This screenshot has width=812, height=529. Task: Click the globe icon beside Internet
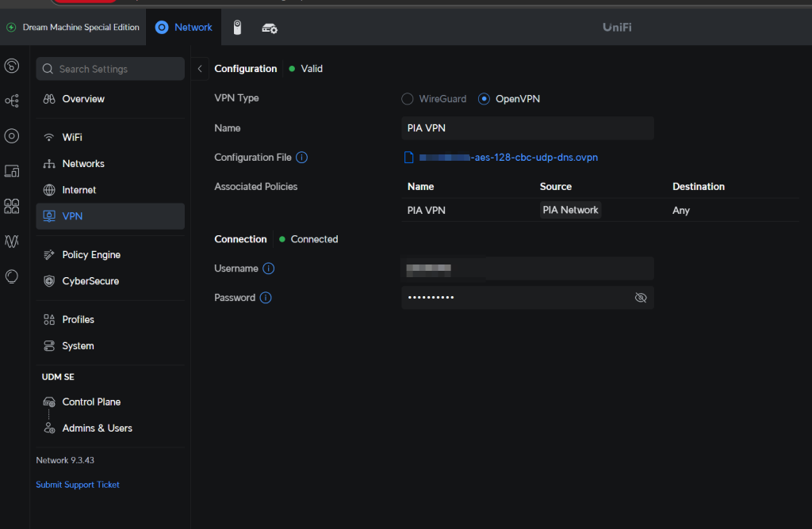point(49,190)
